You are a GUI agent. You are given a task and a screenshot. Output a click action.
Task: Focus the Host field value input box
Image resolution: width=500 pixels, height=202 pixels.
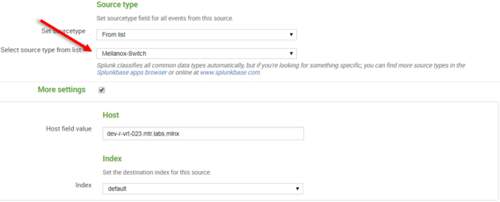pos(203,134)
